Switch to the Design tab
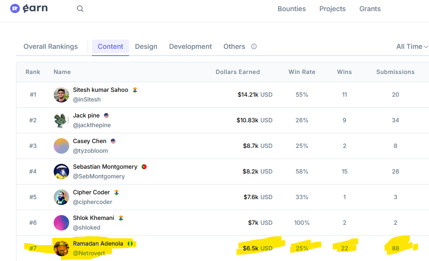 [x=146, y=46]
